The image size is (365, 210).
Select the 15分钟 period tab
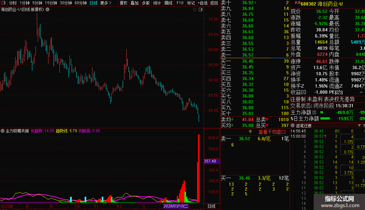pos(51,3)
